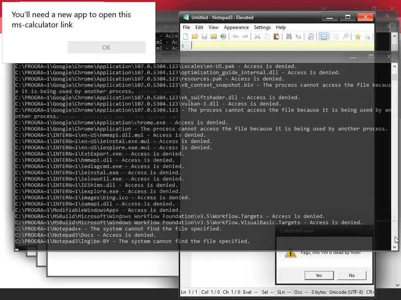Screen dimensions: 401x300
Task: Click the 'Sel --' status bar field
Action: coord(268,292)
